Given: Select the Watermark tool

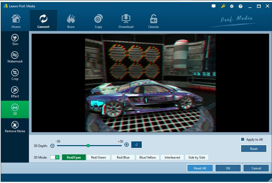Looking at the screenshot, I should coord(15,57).
